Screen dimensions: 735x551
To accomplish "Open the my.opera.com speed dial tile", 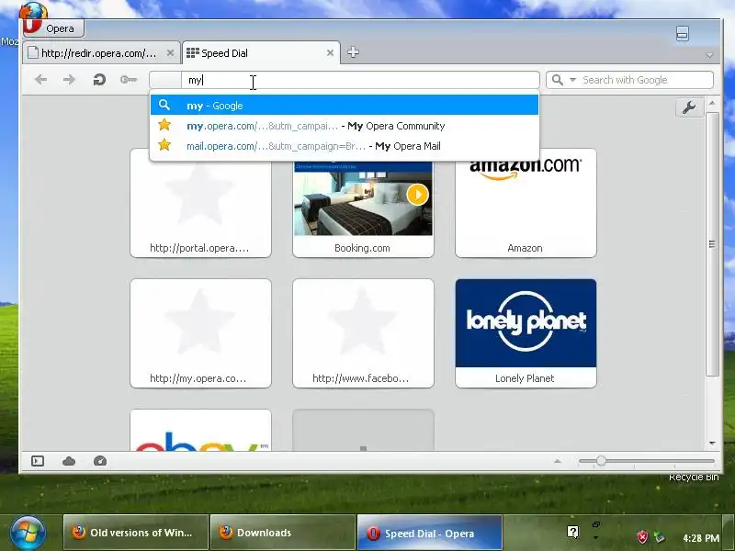I will point(200,333).
